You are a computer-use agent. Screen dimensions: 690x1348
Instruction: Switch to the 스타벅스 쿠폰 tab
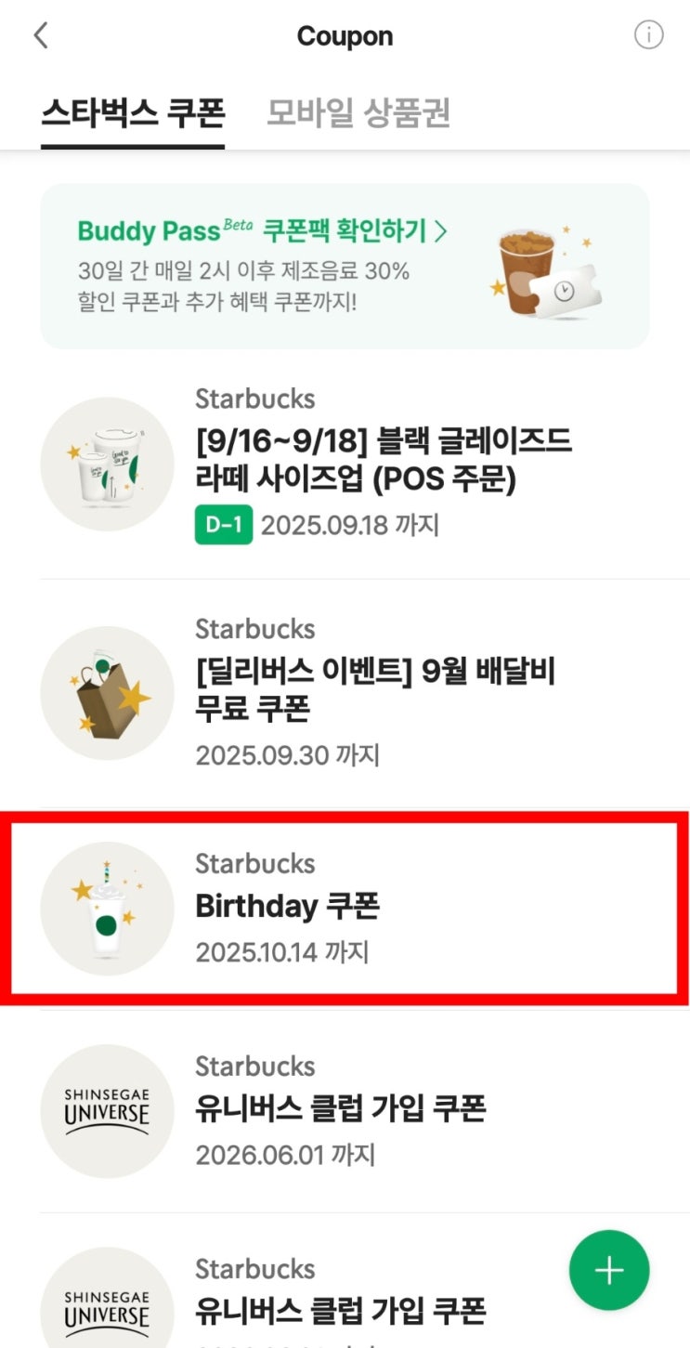pos(133,113)
